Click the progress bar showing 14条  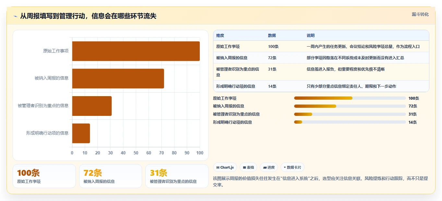[350, 122]
